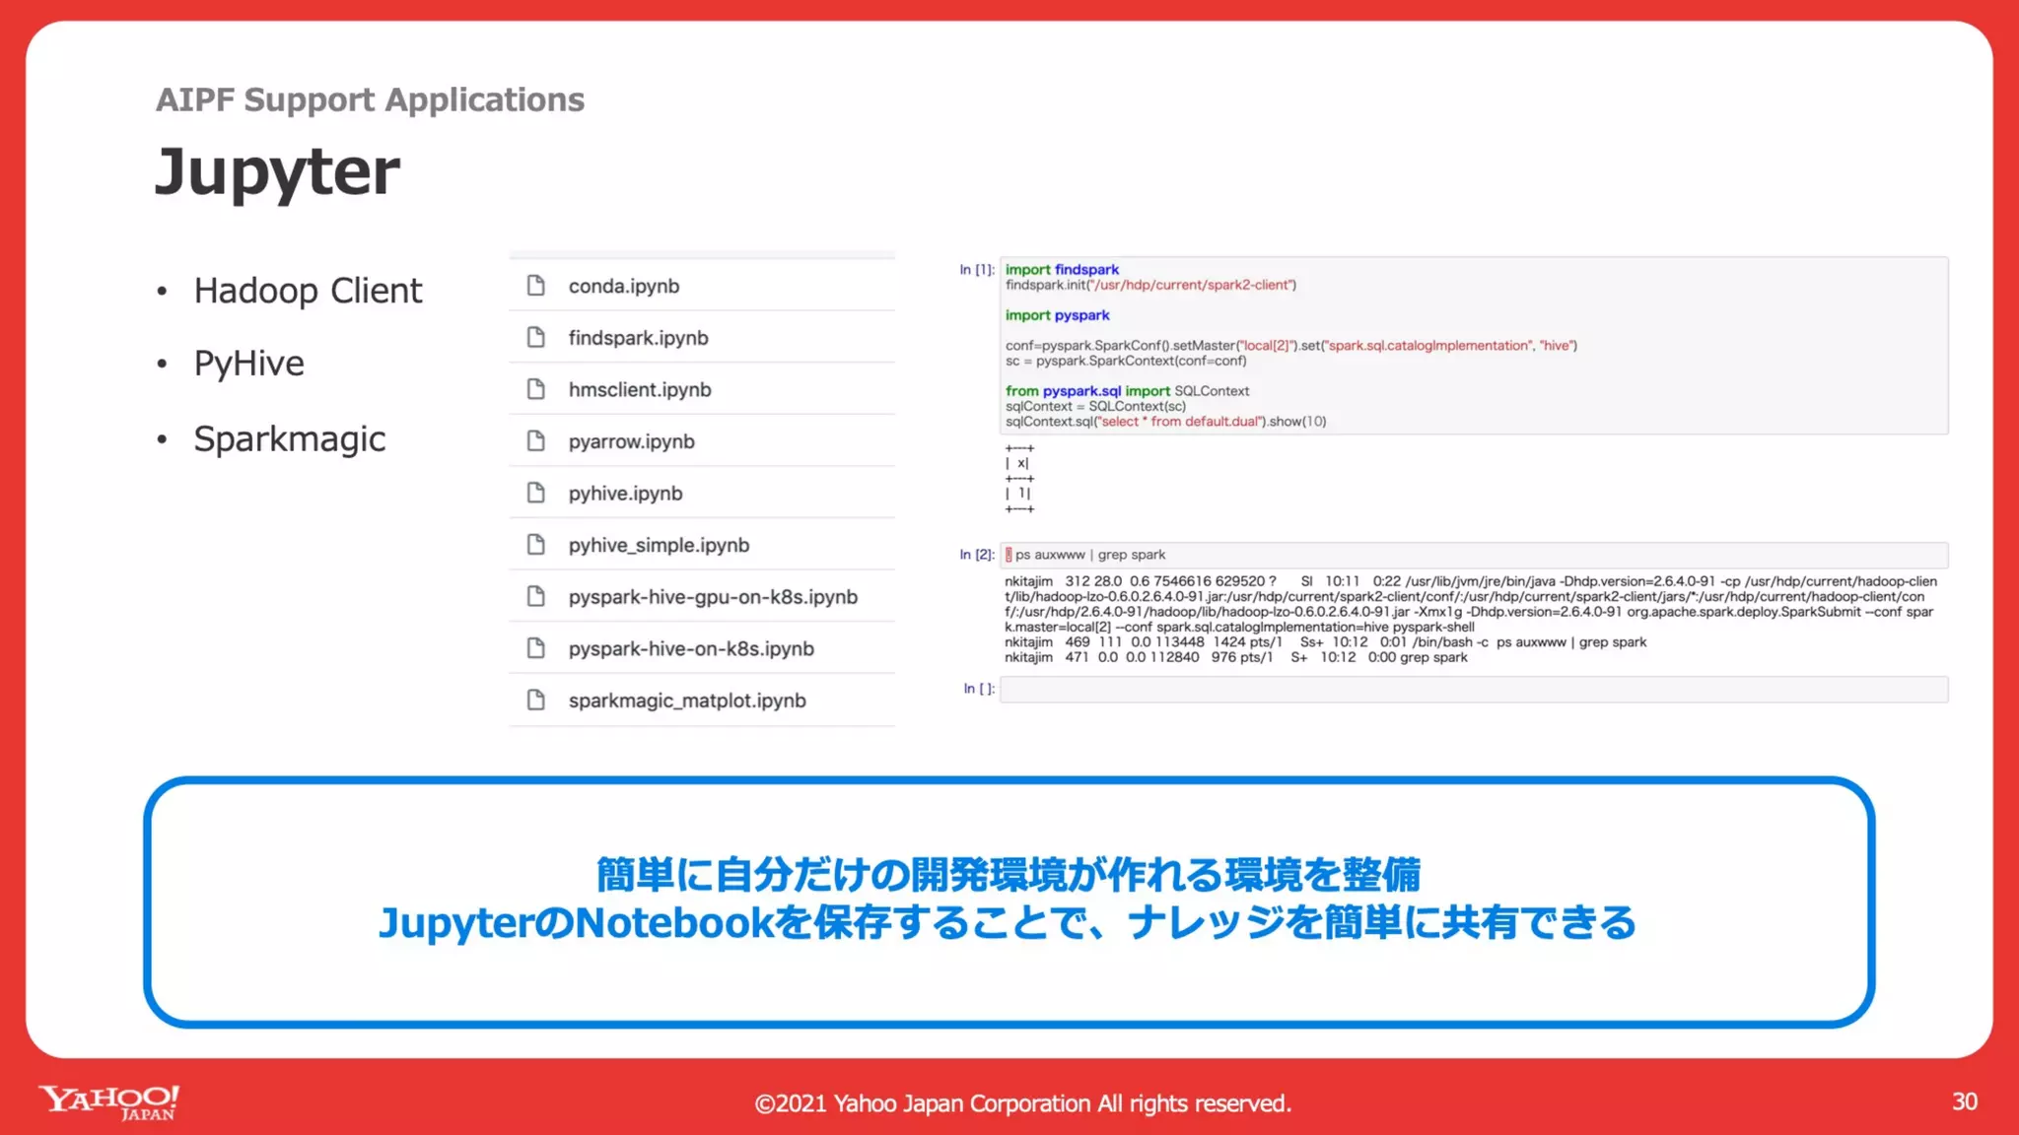Click the file icon beside conda.ipynb
This screenshot has height=1135, width=2019.
point(536,286)
